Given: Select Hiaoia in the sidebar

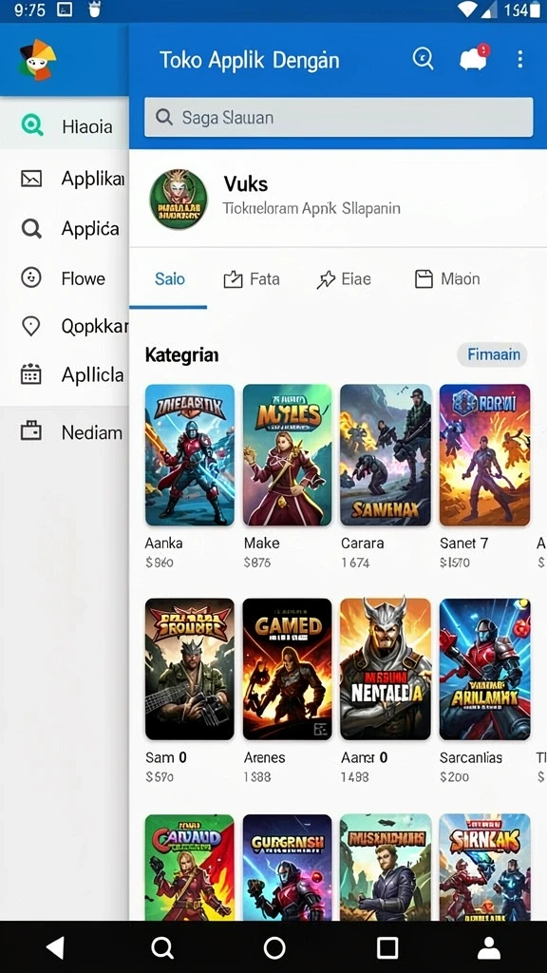Looking at the screenshot, I should click(x=65, y=126).
